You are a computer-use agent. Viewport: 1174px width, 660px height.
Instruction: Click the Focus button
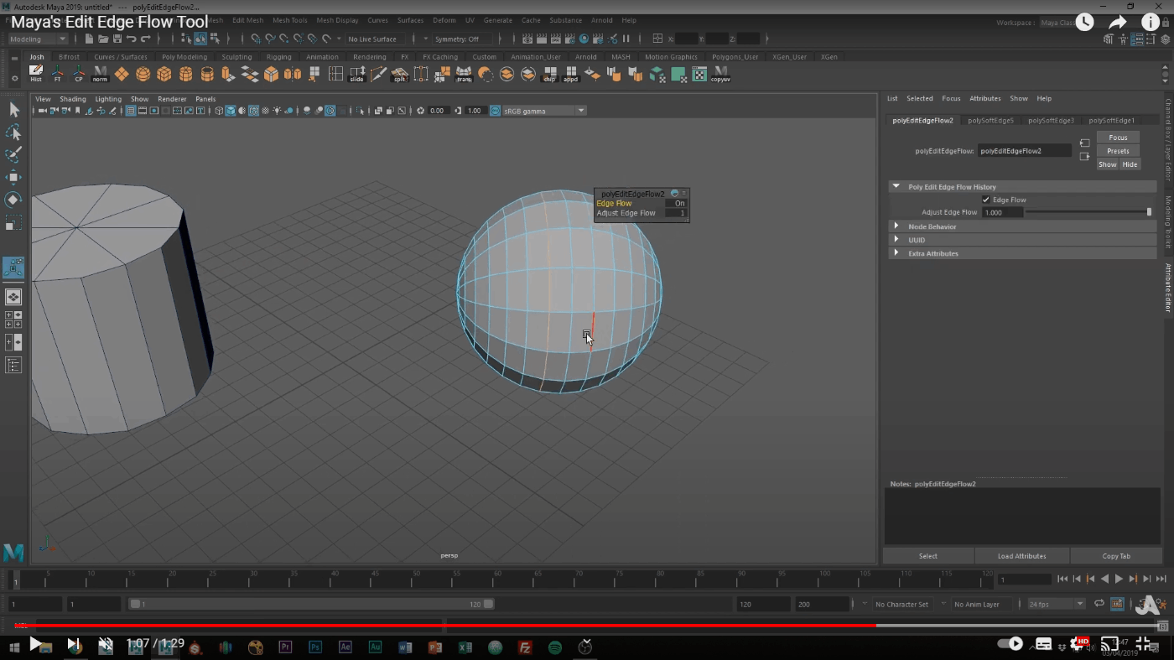(x=1118, y=138)
